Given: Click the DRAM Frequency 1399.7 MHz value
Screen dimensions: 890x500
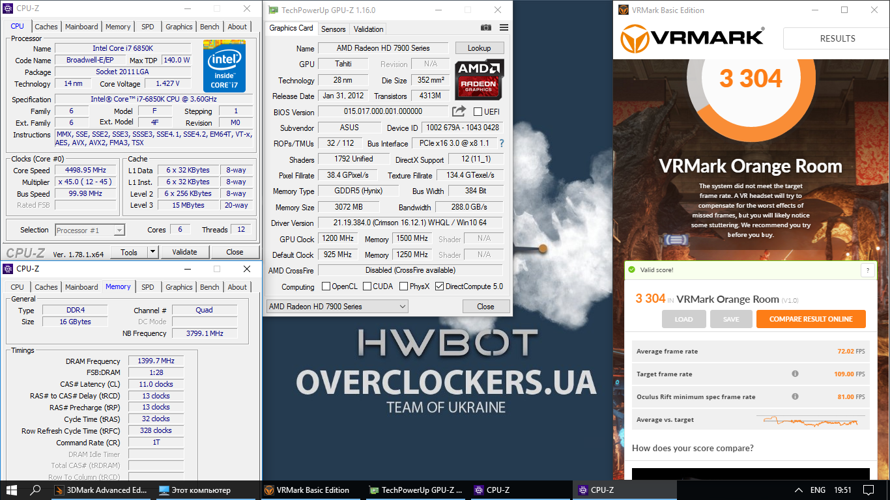Looking at the screenshot, I should pyautogui.click(x=156, y=361).
